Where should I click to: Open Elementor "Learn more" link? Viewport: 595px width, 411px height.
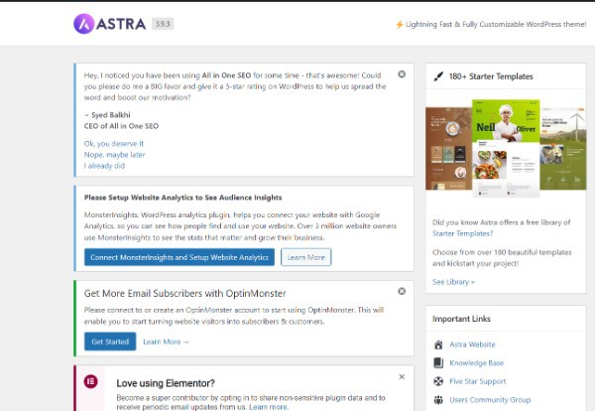(x=269, y=407)
